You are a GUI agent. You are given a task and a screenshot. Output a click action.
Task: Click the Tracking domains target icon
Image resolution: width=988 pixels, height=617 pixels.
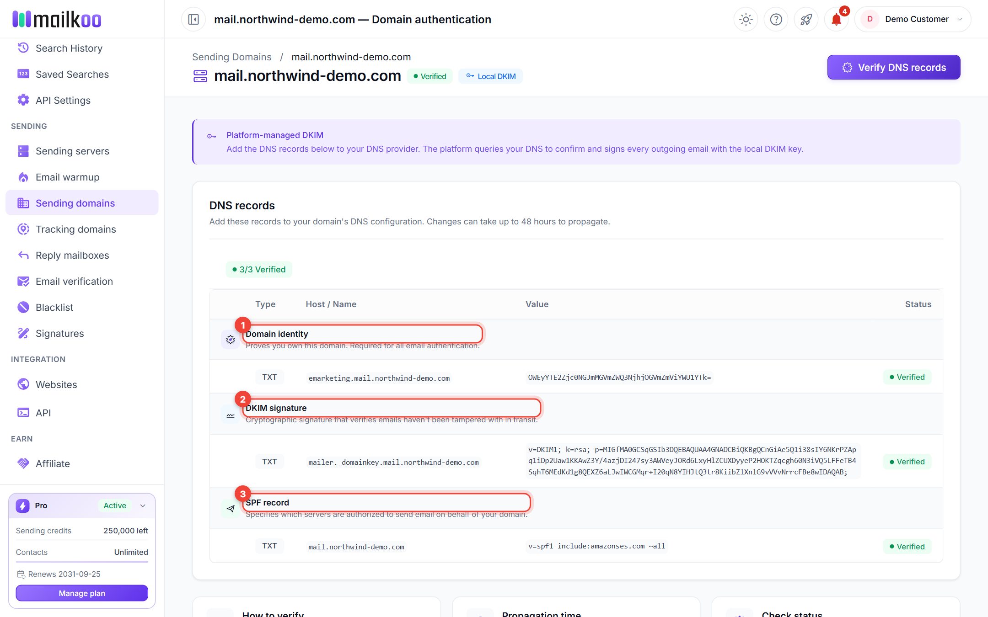[x=23, y=229]
